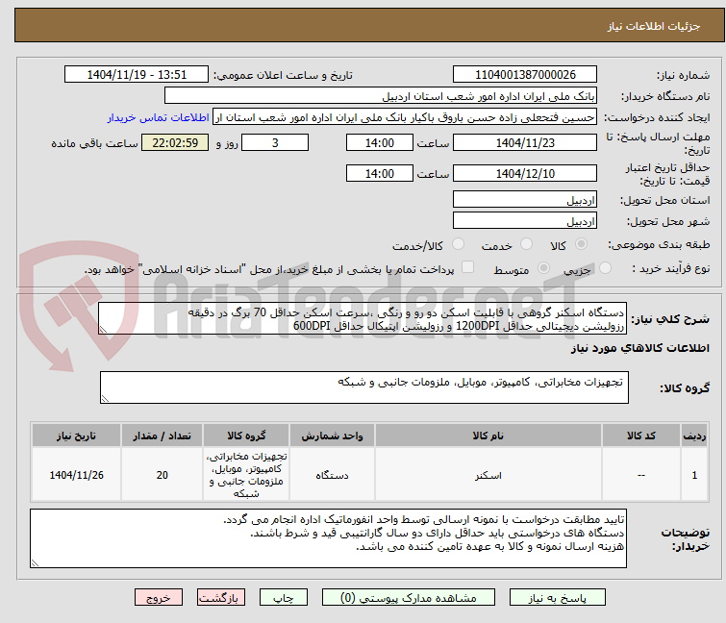
Task: Select the کالا radio button
Action: [581, 244]
